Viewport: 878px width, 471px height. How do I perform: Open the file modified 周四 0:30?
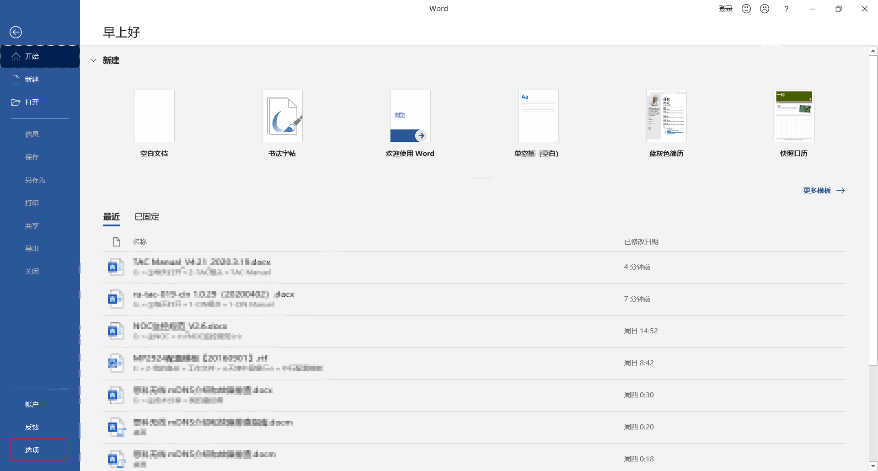click(x=474, y=395)
